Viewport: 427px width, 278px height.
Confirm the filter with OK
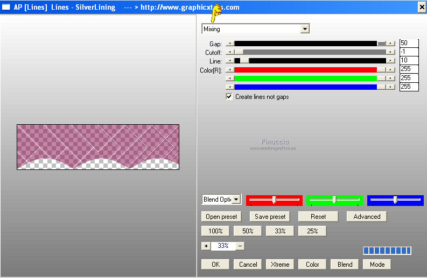(x=215, y=265)
